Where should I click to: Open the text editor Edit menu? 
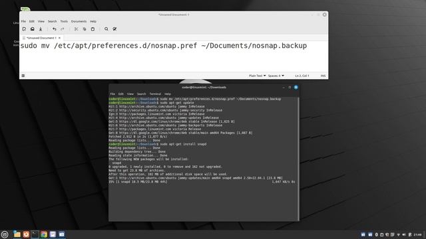32,21
